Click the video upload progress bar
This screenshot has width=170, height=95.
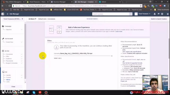pos(82,56)
